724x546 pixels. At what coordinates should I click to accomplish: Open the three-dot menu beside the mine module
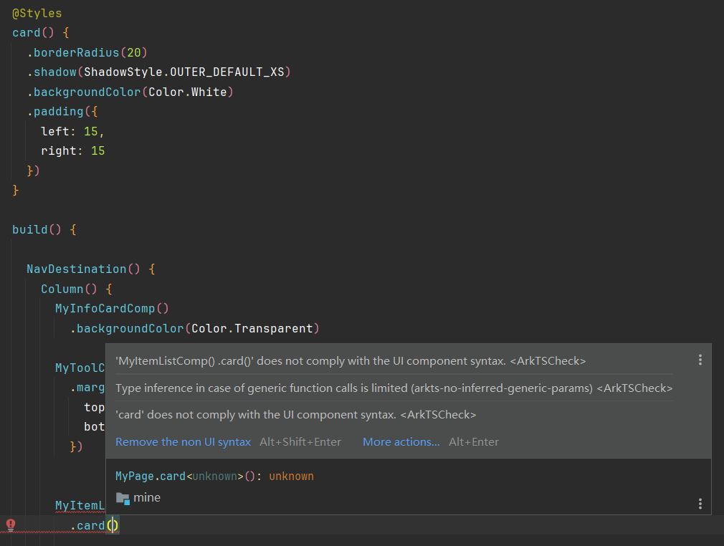700,504
